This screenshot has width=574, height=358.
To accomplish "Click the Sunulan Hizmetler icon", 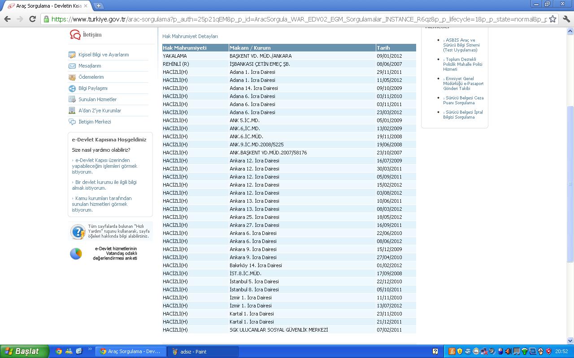I will [72, 99].
